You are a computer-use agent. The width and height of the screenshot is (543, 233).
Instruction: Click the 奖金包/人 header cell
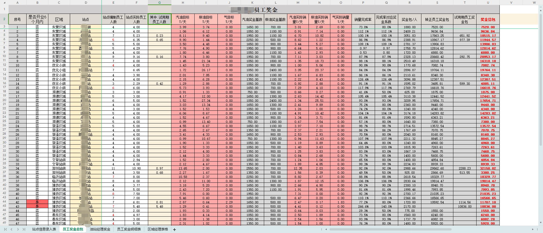pyautogui.click(x=410, y=19)
